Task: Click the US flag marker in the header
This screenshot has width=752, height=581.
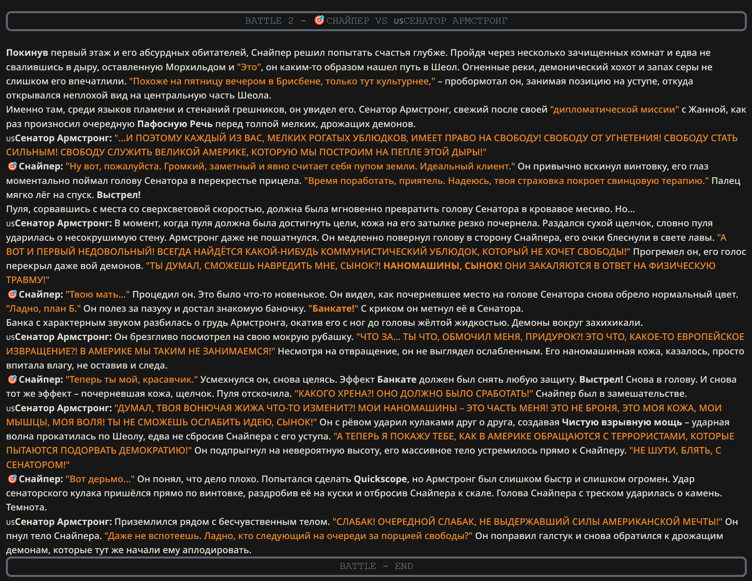Action: [399, 21]
